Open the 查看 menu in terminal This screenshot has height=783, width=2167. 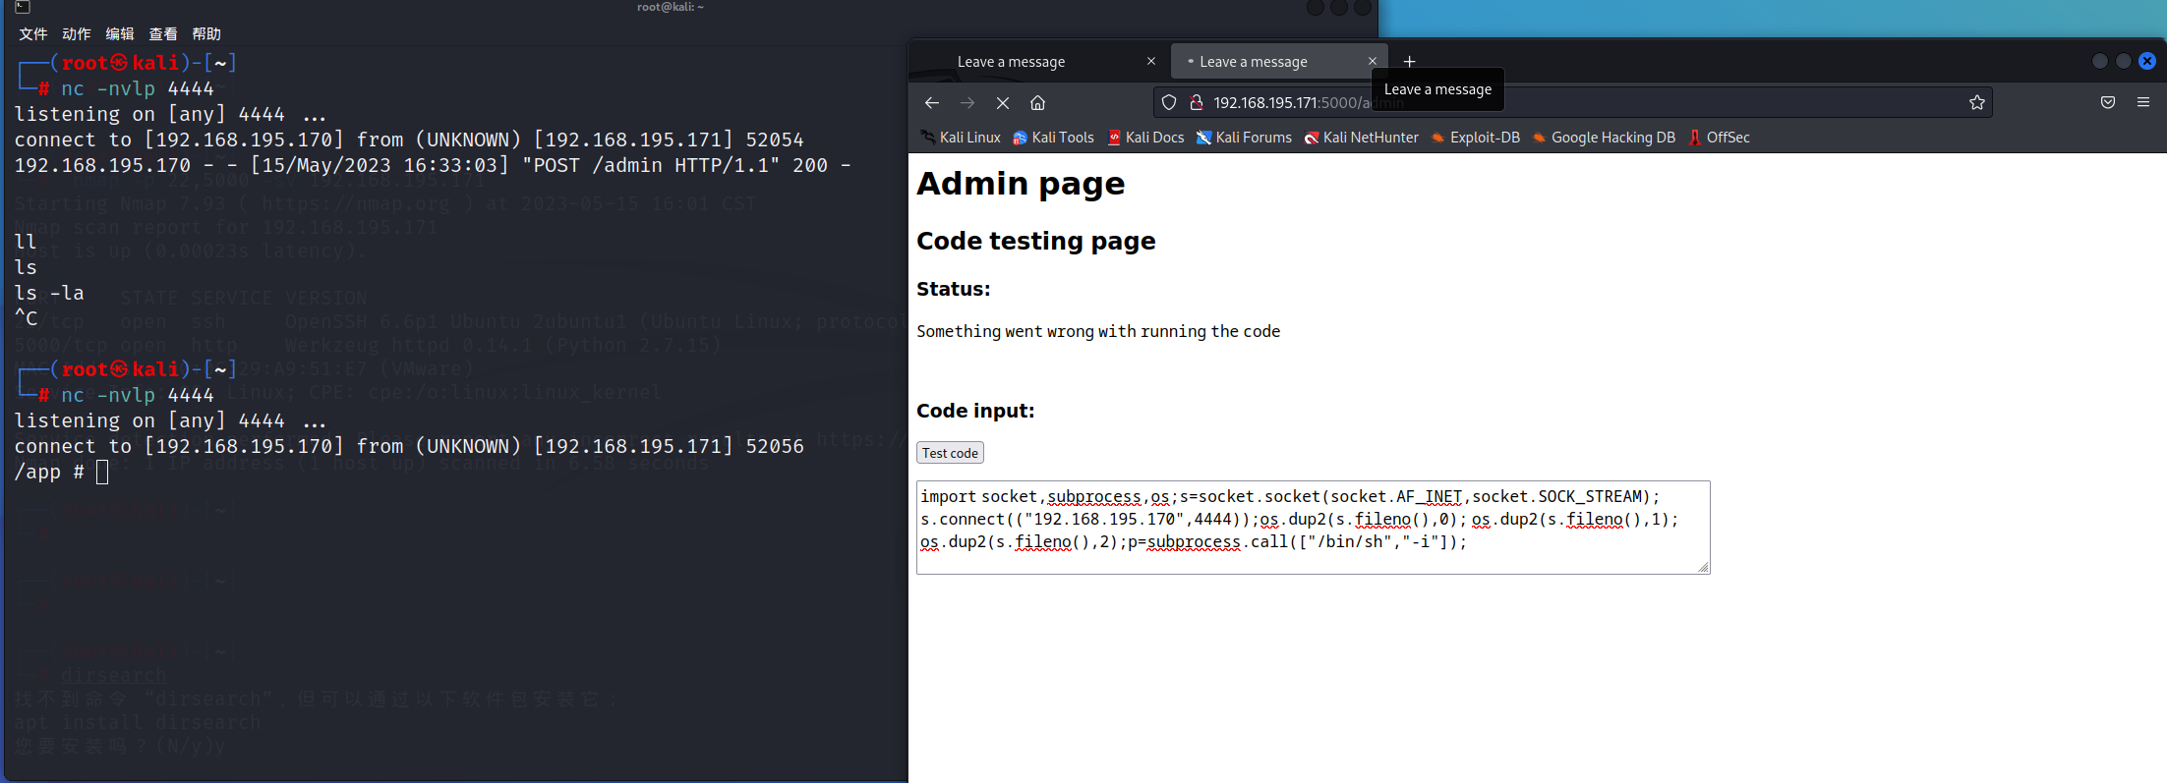click(162, 33)
